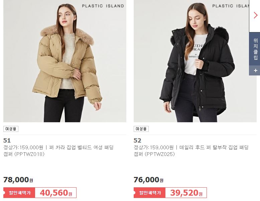Click the 여성용 tag under product 52
The image size is (260, 201).
141,129
